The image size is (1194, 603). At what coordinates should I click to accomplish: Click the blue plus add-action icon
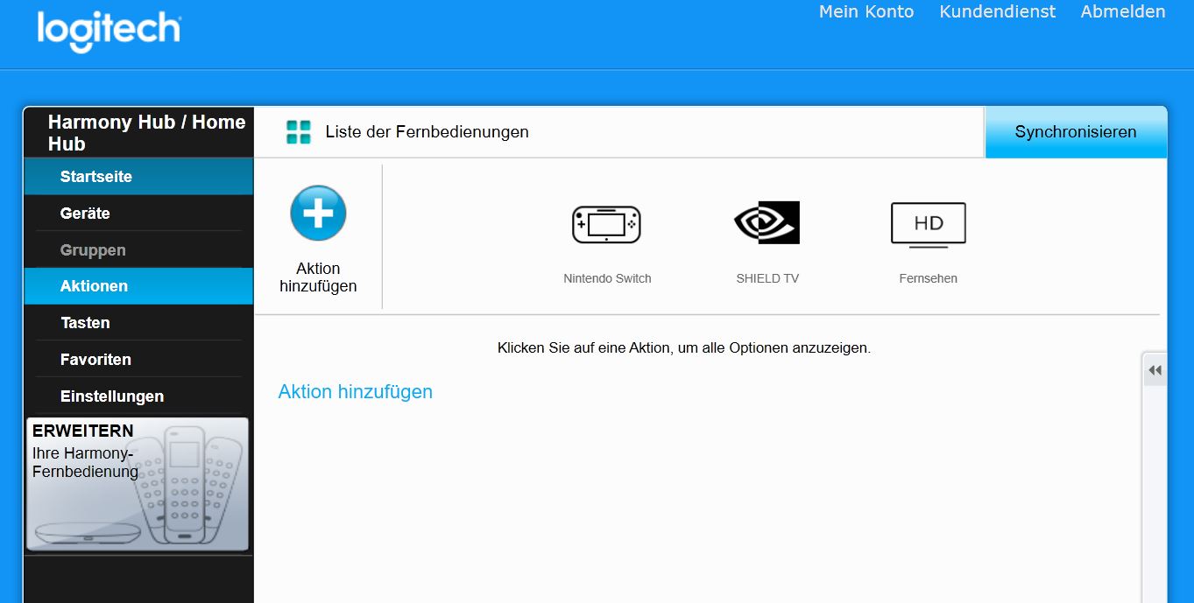pos(318,213)
